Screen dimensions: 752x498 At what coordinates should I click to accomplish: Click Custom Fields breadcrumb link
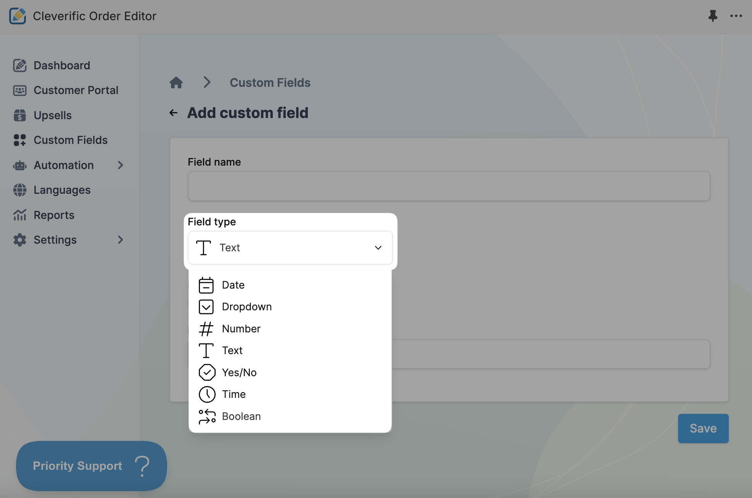coord(270,83)
